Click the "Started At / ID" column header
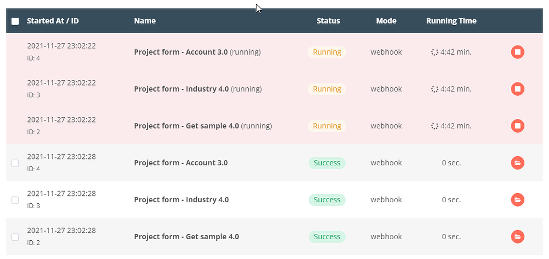The image size is (549, 259). coord(53,21)
